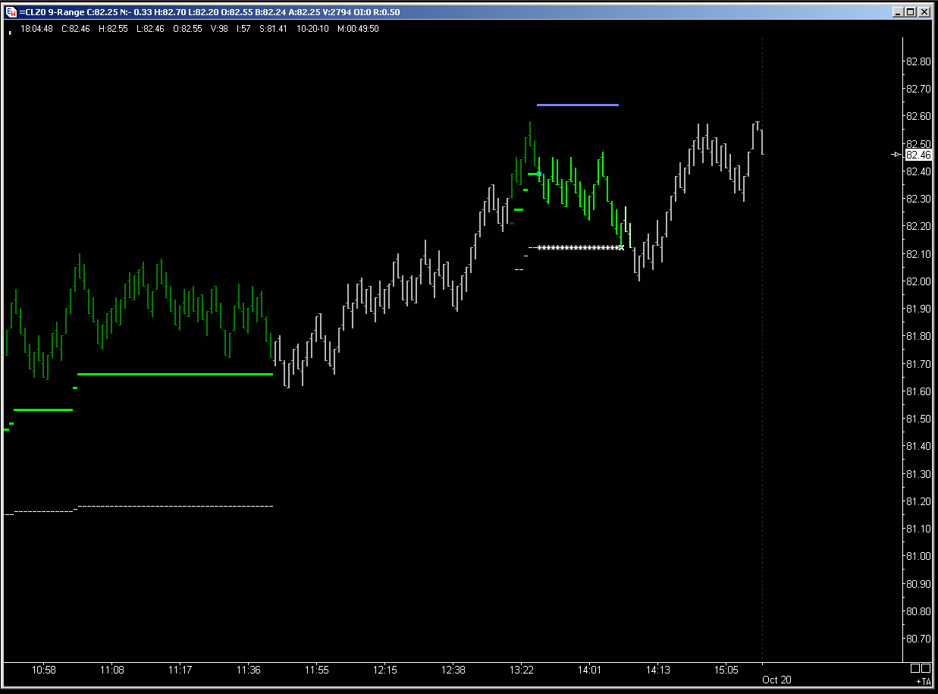Click the 10:58 time axis label
This screenshot has width=938, height=694.
(43, 670)
